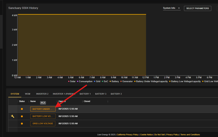
Task: Open the Inverter 2 tab
Action: [x=42, y=94]
